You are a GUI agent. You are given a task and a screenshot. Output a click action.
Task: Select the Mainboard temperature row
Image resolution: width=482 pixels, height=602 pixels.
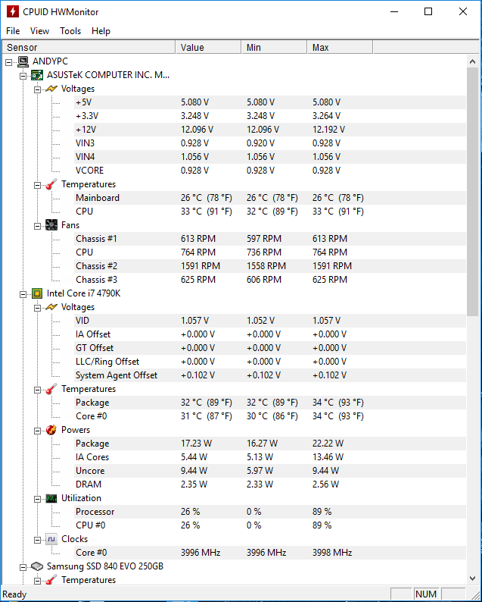click(270, 198)
